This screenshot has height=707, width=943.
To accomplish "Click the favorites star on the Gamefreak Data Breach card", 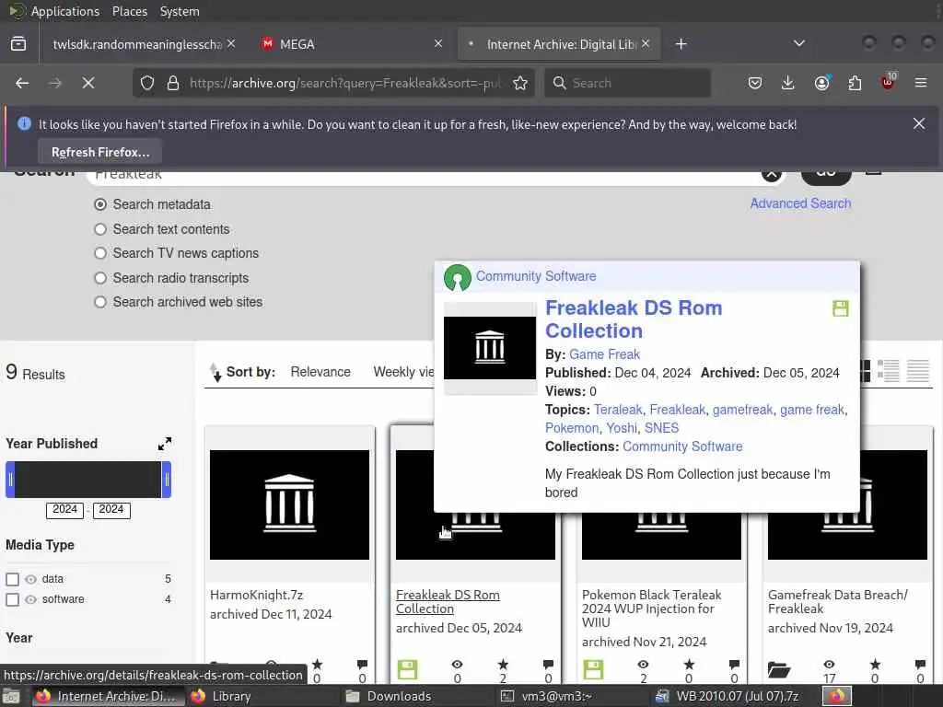I will [x=875, y=665].
